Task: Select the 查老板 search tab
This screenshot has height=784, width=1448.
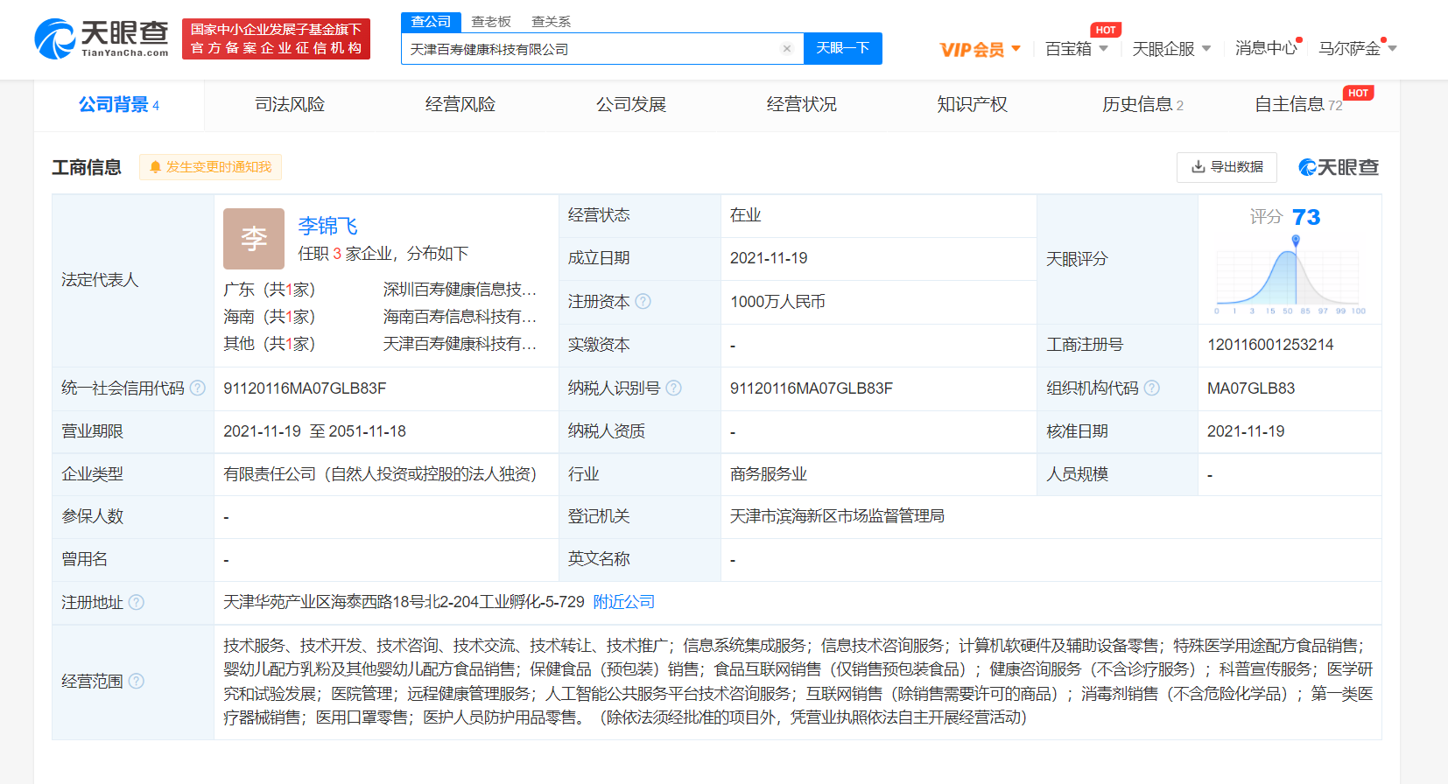Action: pyautogui.click(x=491, y=22)
